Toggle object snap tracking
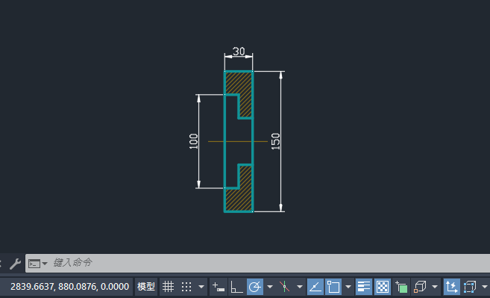 315,286
